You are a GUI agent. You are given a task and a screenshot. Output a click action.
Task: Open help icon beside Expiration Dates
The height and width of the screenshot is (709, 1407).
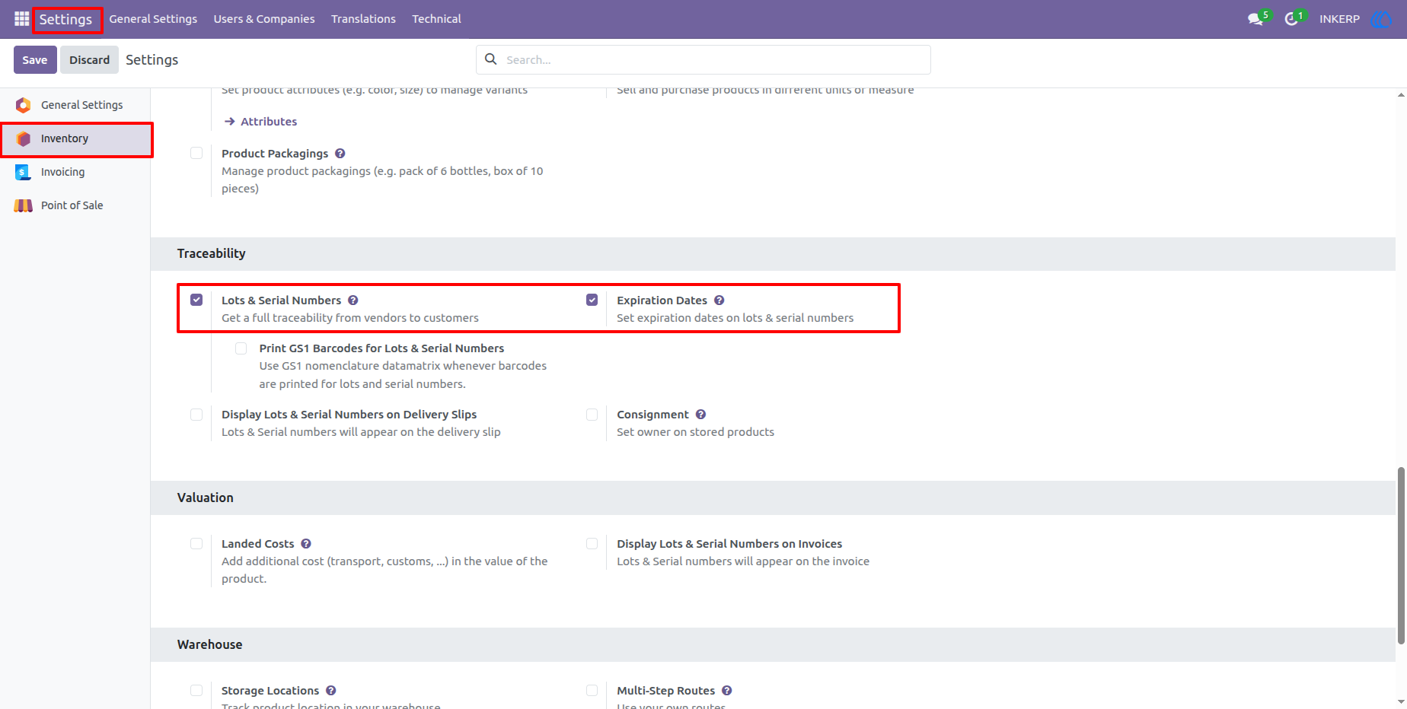tap(719, 300)
